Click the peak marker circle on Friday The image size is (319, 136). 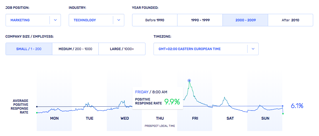[x=189, y=81]
